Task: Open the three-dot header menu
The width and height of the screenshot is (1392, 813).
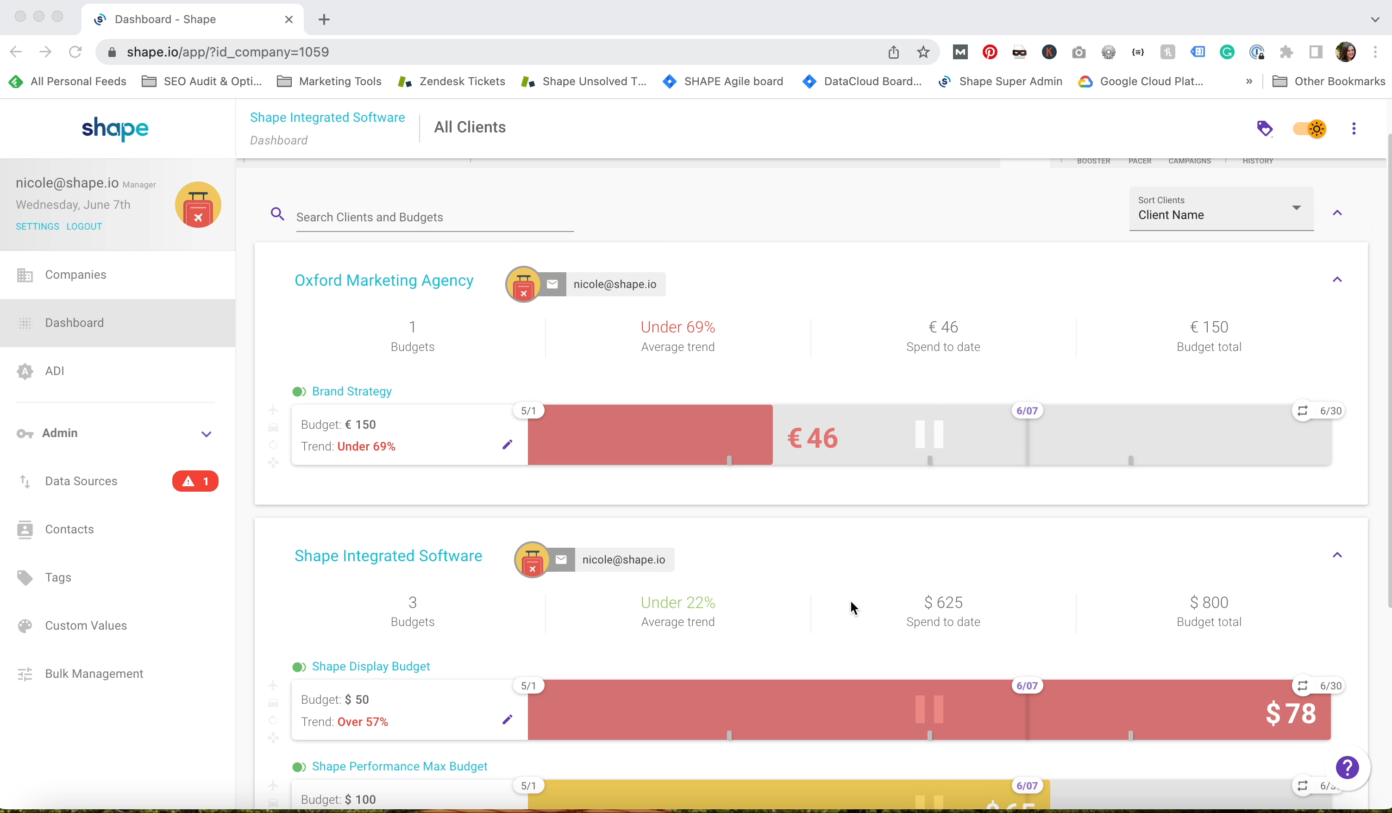Action: click(x=1353, y=129)
